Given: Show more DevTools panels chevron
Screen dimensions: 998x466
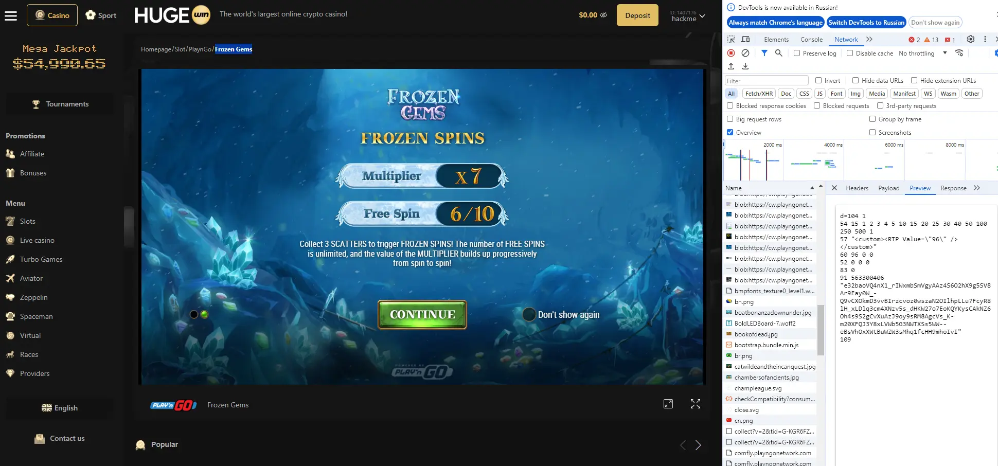Looking at the screenshot, I should coord(869,39).
